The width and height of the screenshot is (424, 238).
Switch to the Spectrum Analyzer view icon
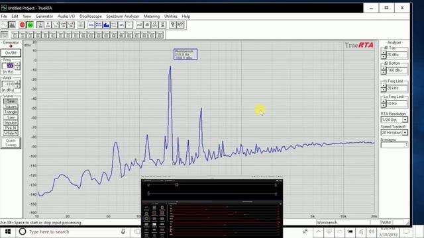[12, 25]
